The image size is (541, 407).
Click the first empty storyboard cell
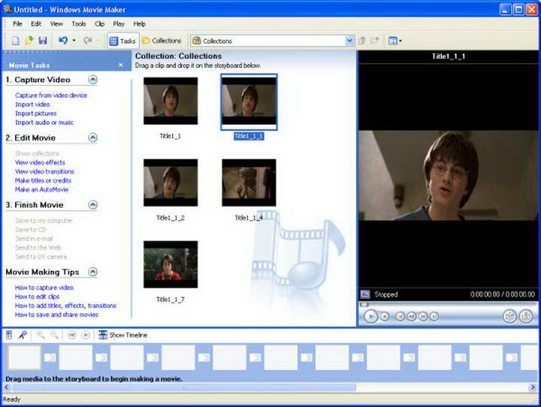click(x=24, y=357)
